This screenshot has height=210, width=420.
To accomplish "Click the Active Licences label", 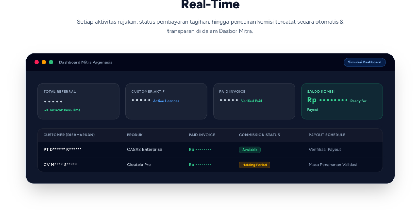I will tap(166, 101).
